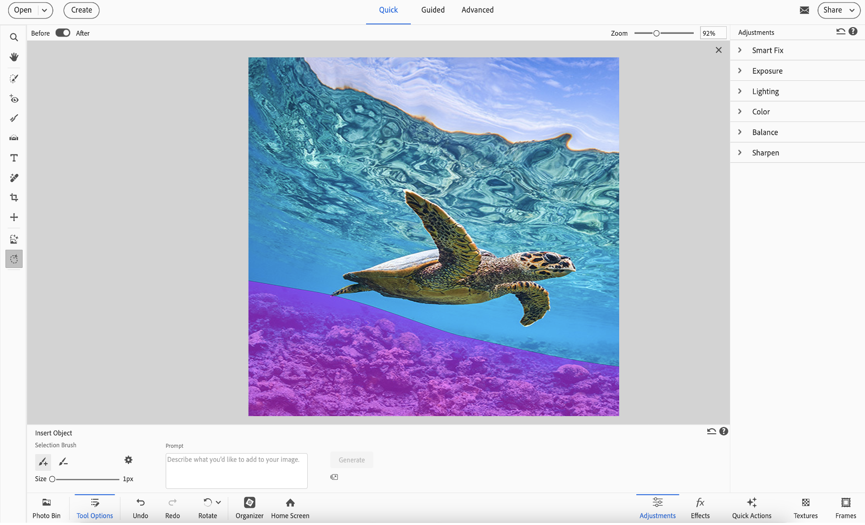Select the Zoom tool in toolbar

[x=14, y=37]
